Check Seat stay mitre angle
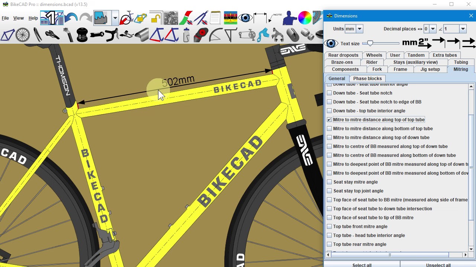This screenshot has width=476, height=267. coord(329,182)
